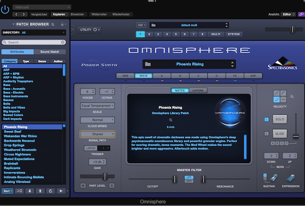Collapse the browser with side arrow tab
305x206 pixels.
tap(72, 29)
